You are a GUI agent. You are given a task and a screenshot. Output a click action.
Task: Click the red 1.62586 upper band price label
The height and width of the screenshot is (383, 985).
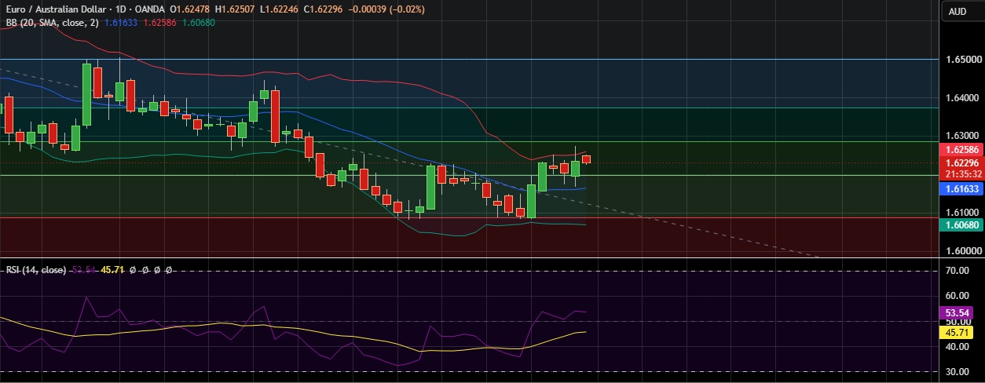pyautogui.click(x=961, y=149)
